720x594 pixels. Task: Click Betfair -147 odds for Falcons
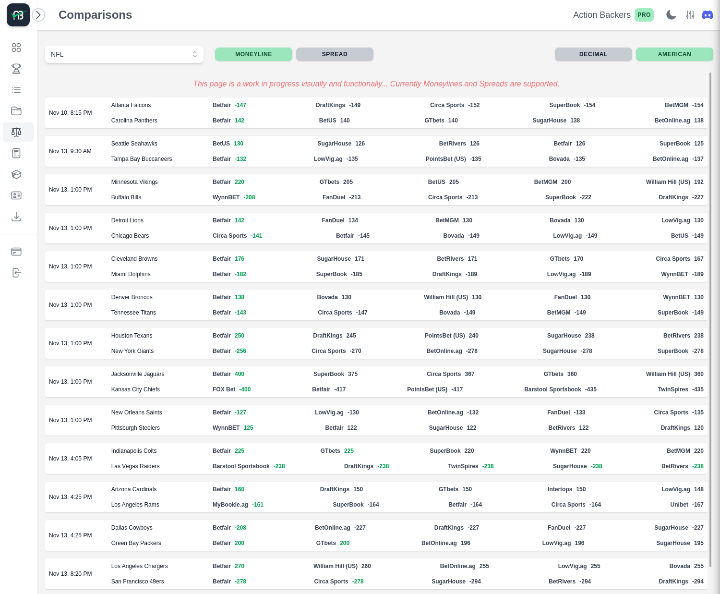pos(229,105)
